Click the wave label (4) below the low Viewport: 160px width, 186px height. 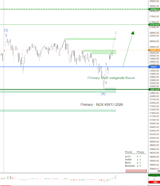[103, 94]
